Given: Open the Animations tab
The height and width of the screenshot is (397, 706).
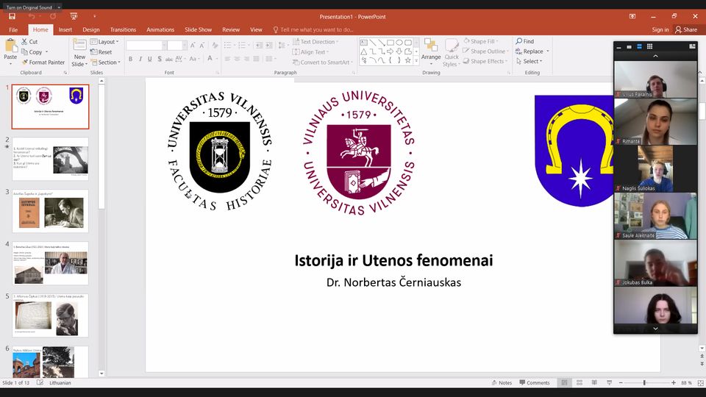Looking at the screenshot, I should tap(160, 29).
